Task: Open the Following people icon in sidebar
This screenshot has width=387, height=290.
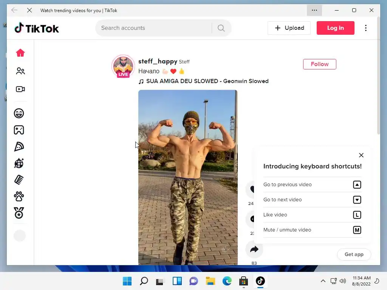Action: click(20, 71)
